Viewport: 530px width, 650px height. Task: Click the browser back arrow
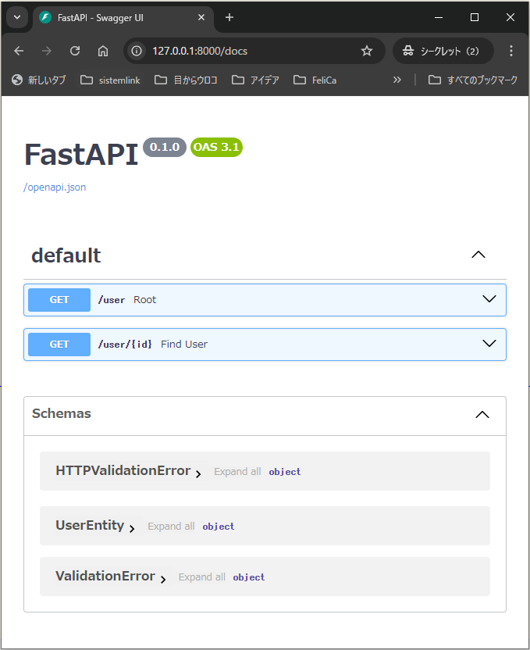pos(19,50)
